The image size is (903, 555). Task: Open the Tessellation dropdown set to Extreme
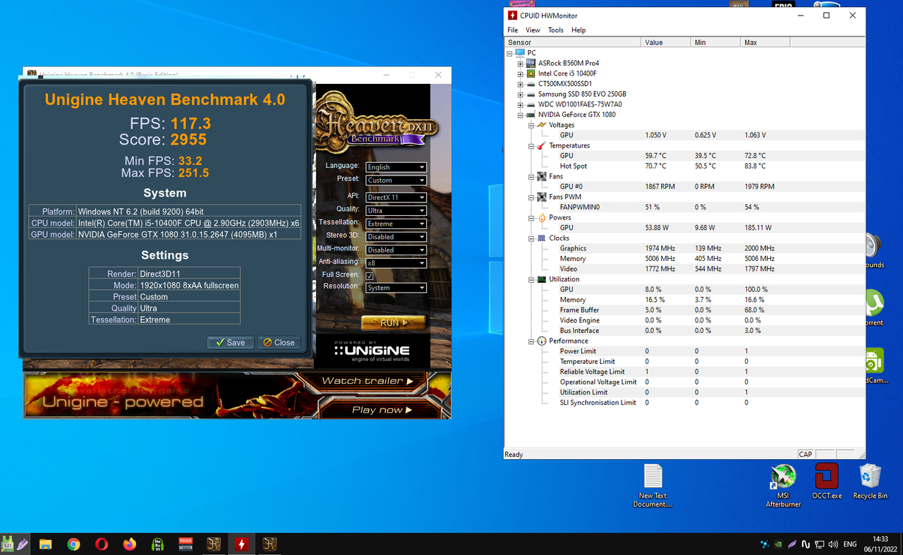(396, 224)
